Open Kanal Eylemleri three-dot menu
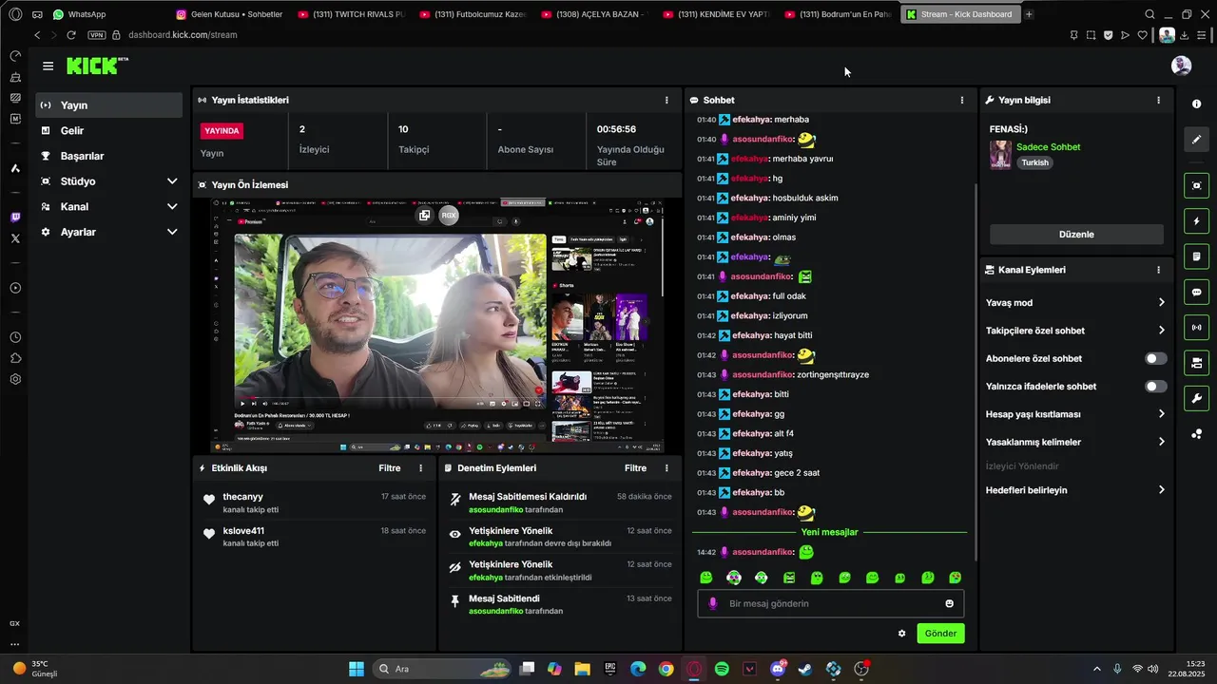 click(x=1158, y=270)
